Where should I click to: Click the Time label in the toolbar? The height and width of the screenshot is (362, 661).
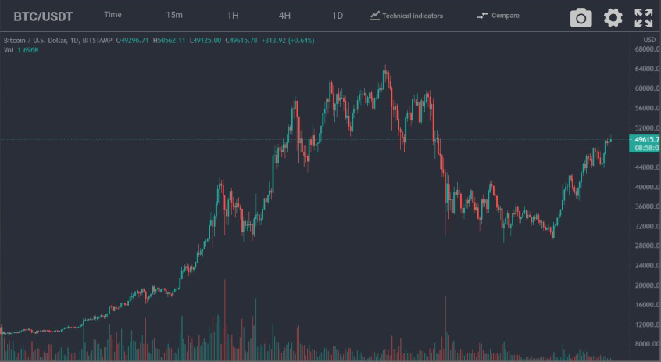pos(113,15)
